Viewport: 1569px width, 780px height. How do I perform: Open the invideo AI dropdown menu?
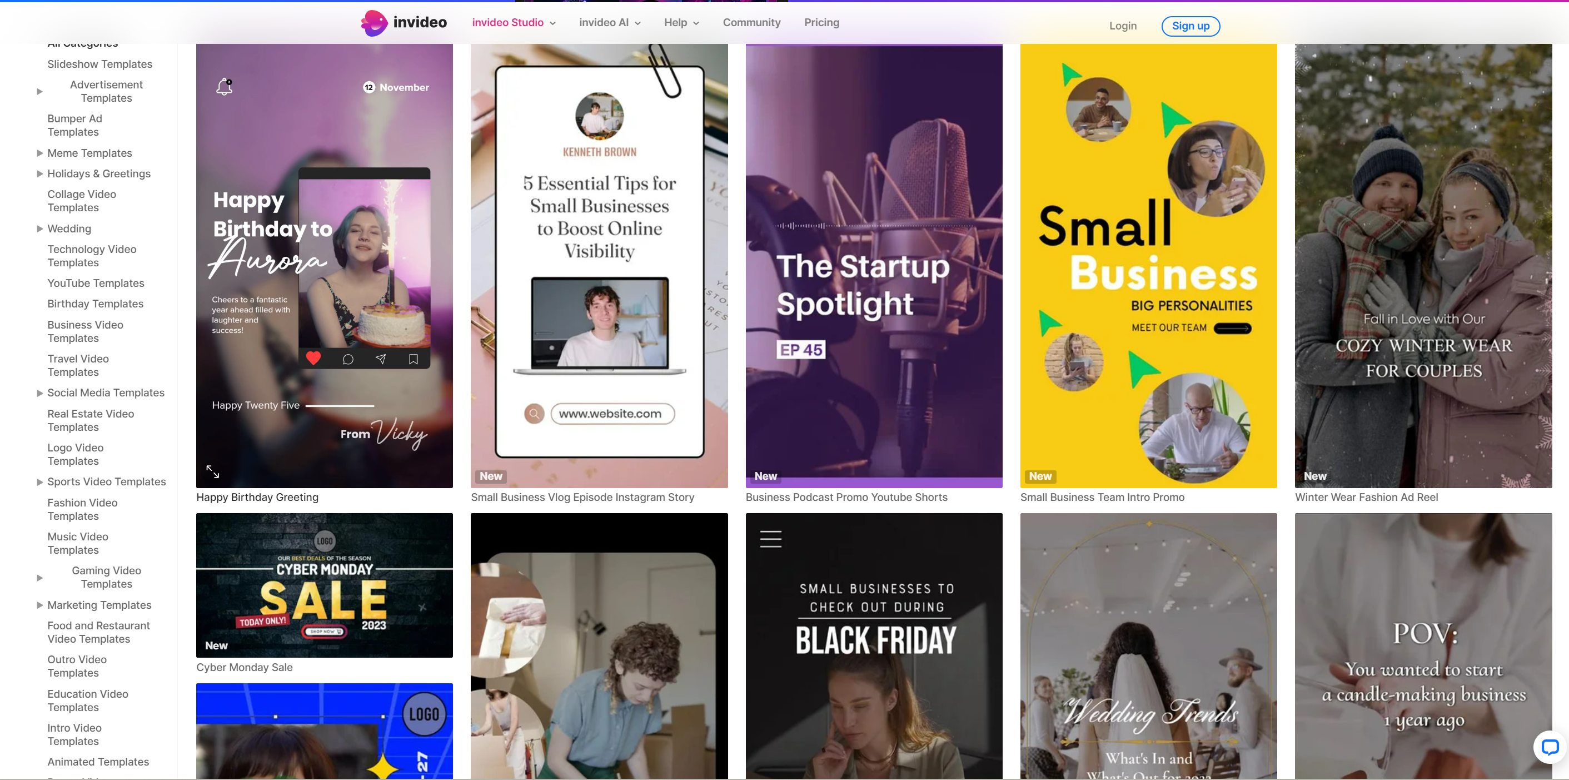[x=610, y=23]
